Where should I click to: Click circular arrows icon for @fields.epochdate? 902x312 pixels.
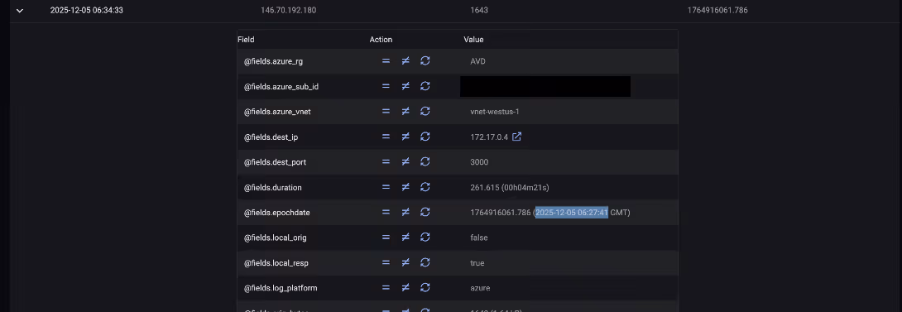point(425,213)
